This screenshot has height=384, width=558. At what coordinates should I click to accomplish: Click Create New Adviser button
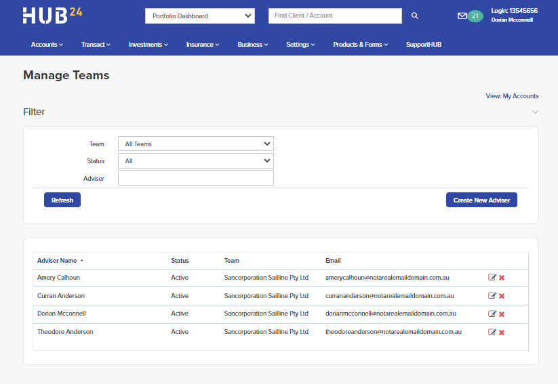[481, 200]
